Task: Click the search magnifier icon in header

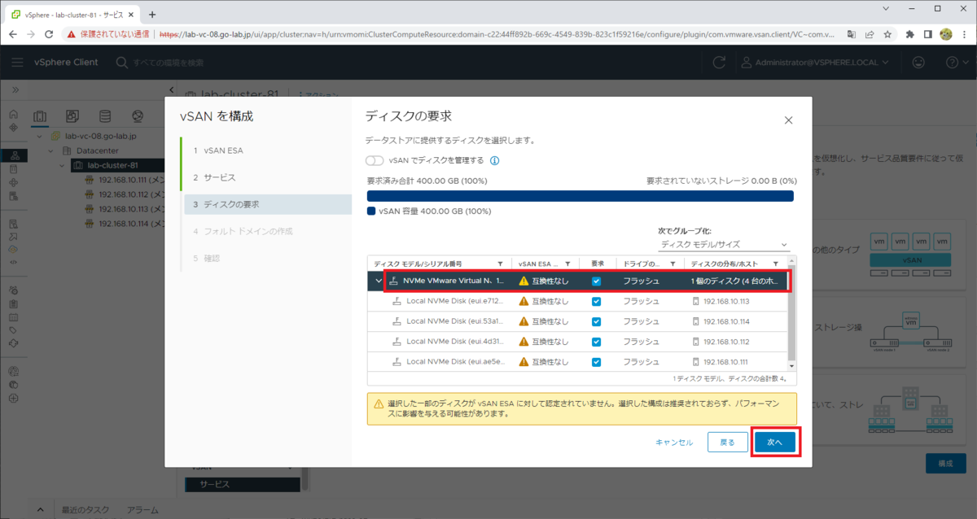Action: 121,63
